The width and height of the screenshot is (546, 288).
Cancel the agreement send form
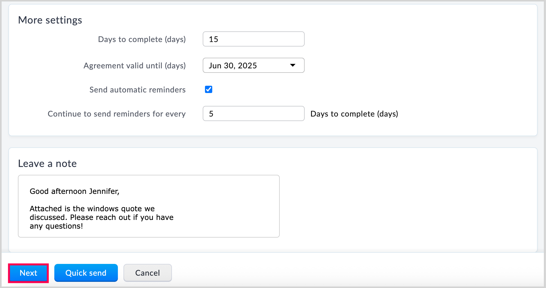click(148, 273)
